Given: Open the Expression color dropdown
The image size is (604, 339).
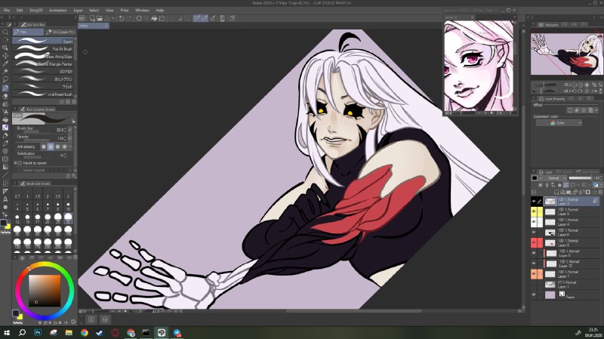Looking at the screenshot, I should point(559,123).
